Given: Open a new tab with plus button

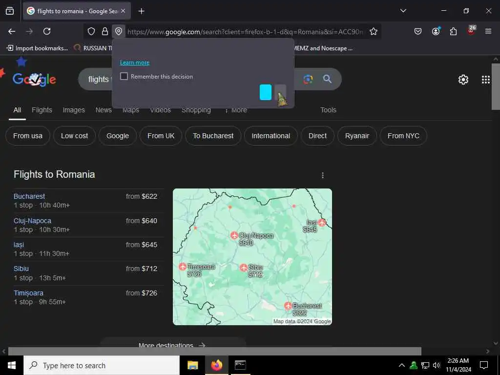Looking at the screenshot, I should (x=141, y=11).
